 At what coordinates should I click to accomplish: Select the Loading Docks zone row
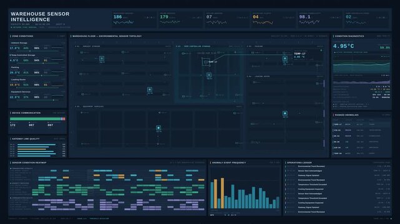pyautogui.click(x=37, y=83)
